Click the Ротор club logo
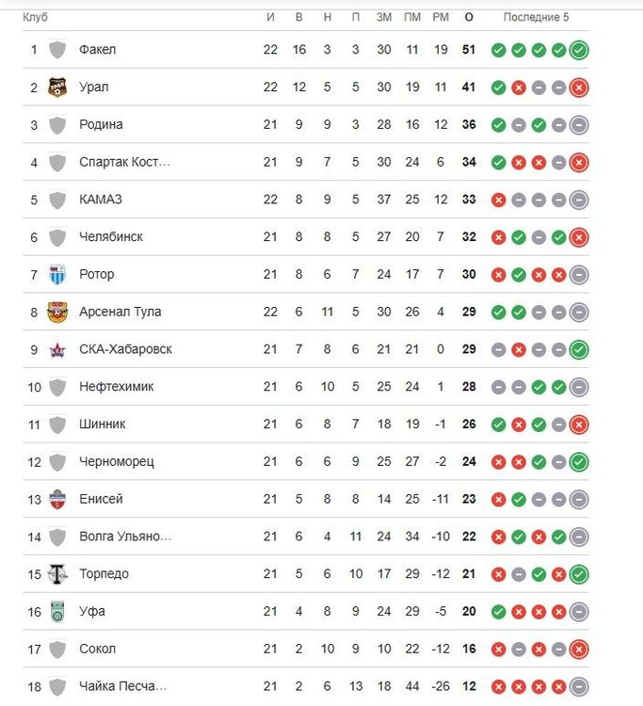Image resolution: width=643 pixels, height=706 pixels. coord(57,275)
